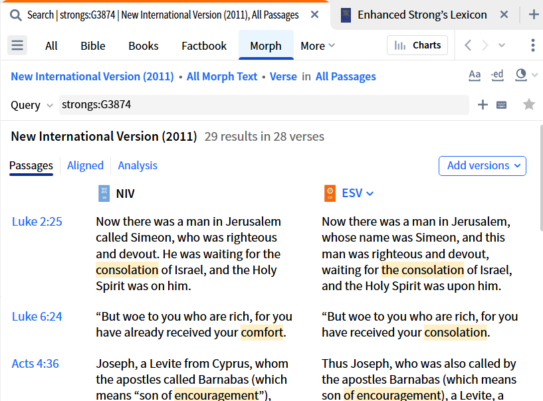Switch to the Books search tab
This screenshot has width=543, height=401.
[144, 46]
